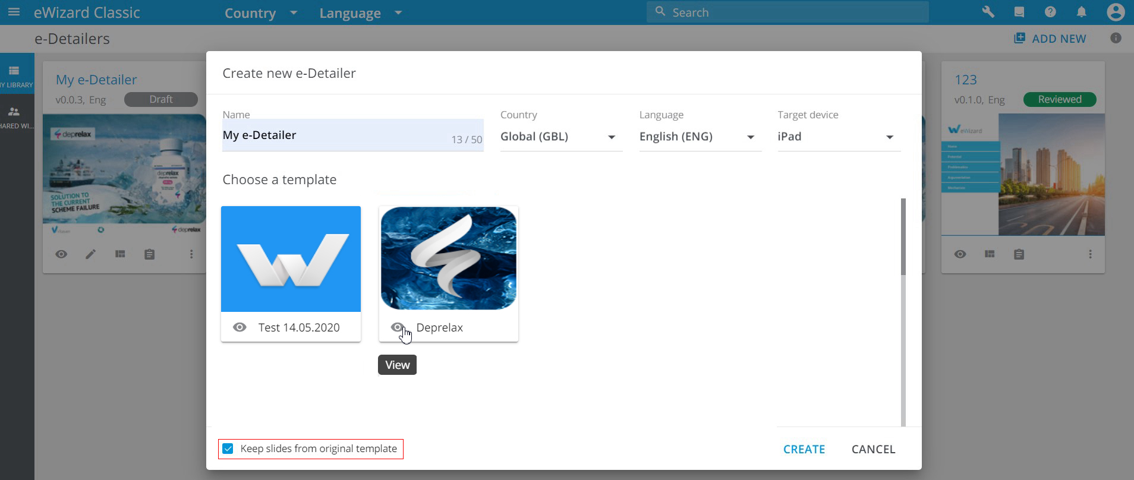Click CANCEL to close the dialog
This screenshot has width=1134, height=480.
pyautogui.click(x=872, y=449)
